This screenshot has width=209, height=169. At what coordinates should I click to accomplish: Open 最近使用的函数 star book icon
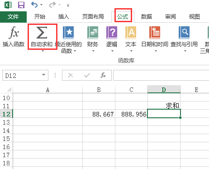(68, 33)
